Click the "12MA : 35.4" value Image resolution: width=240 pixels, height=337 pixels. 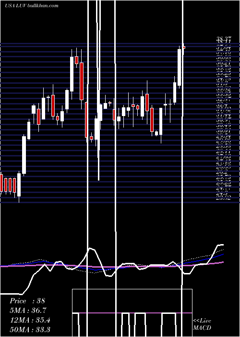[30, 320]
